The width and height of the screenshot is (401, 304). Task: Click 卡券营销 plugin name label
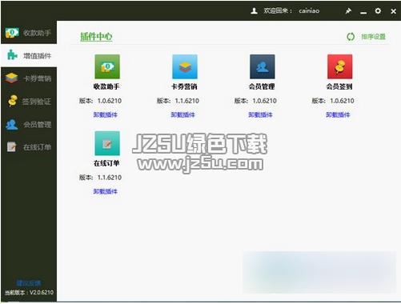click(x=184, y=86)
